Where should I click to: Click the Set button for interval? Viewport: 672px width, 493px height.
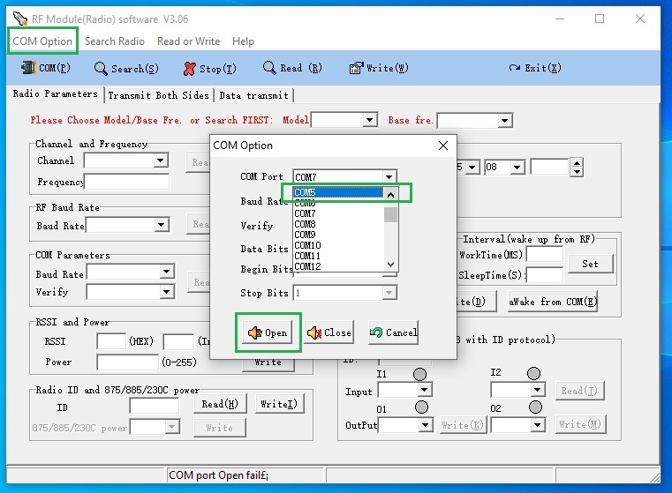pos(591,264)
